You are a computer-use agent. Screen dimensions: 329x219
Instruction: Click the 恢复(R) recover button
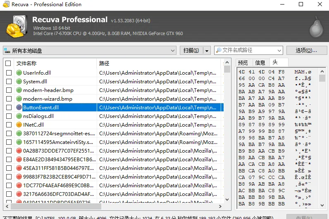pos(307,217)
